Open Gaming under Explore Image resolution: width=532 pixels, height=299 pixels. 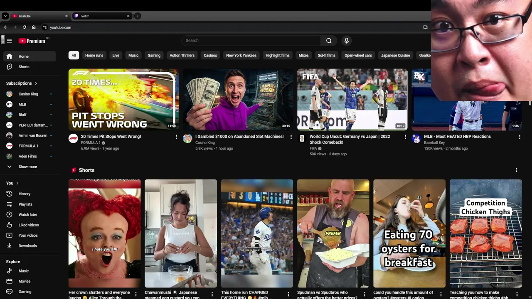pos(29,292)
